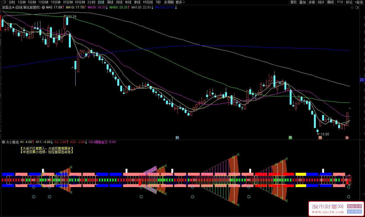Image resolution: width=365 pixels, height=217 pixels.
Task: Click the 财 event marker
Action: 177,138
